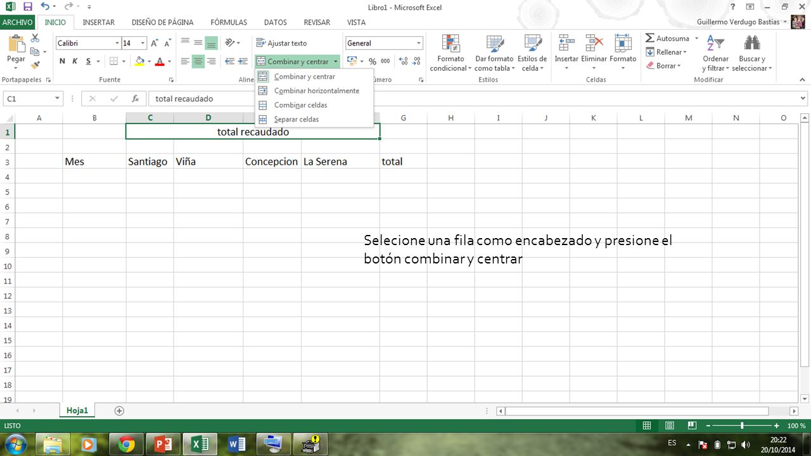Image resolution: width=811 pixels, height=456 pixels.
Task: Click the Insertar celdas icon
Action: [x=566, y=44]
